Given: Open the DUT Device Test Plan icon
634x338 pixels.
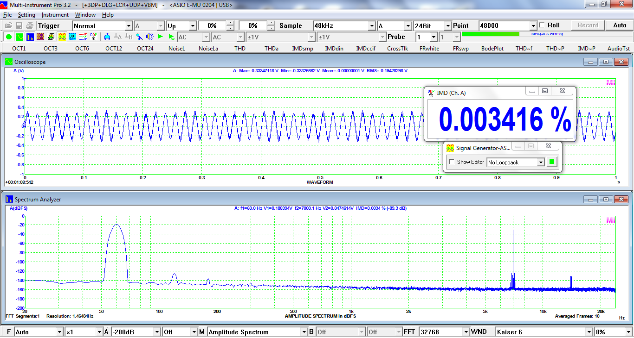Looking at the screenshot, I should pos(72,37).
